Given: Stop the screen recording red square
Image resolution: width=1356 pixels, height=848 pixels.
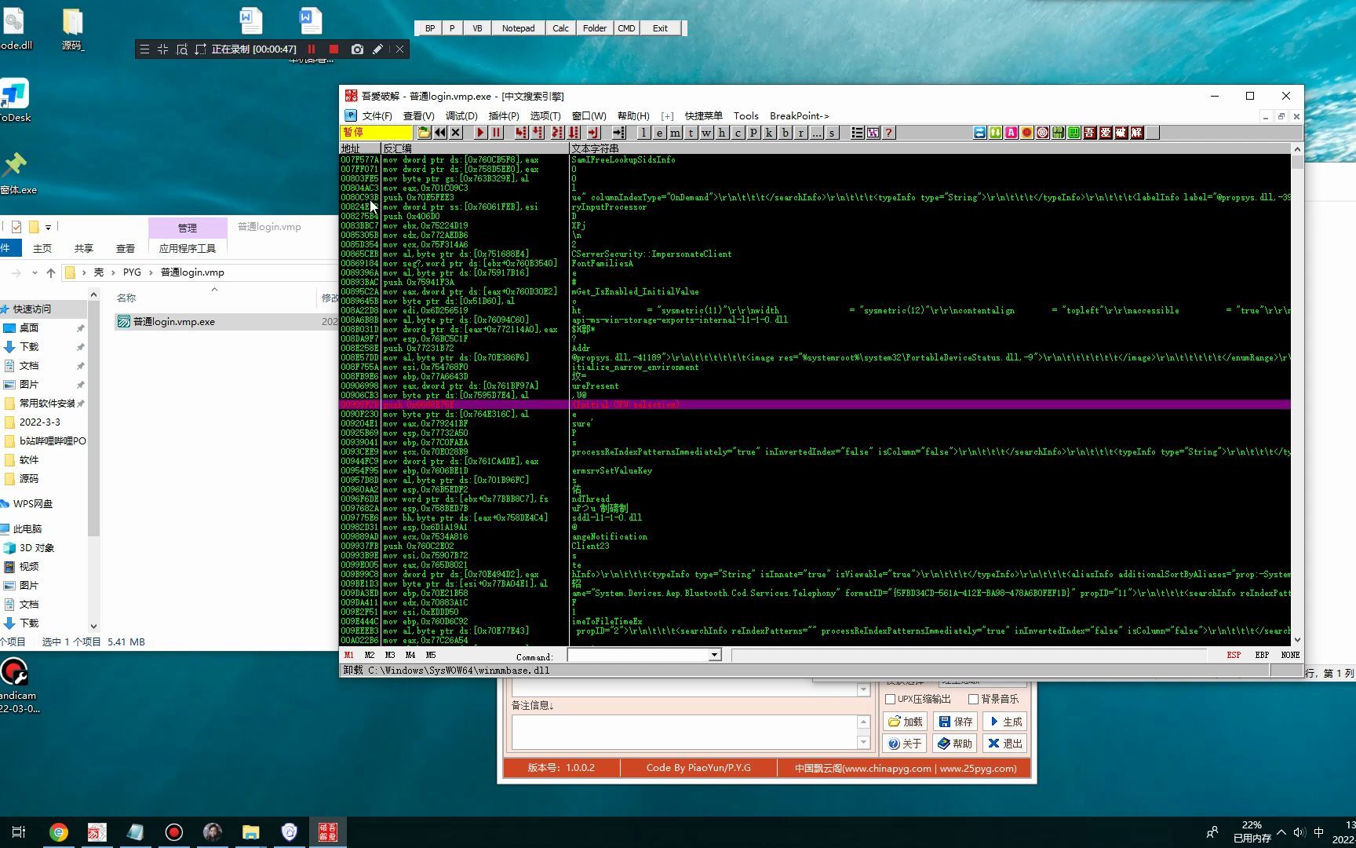Looking at the screenshot, I should (x=334, y=49).
